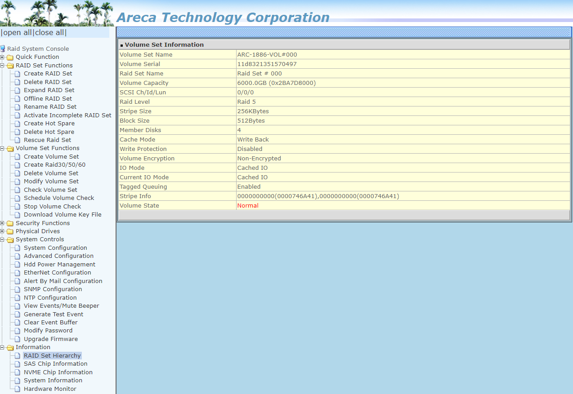Open the View Events/Mute Beeper page

click(x=61, y=306)
